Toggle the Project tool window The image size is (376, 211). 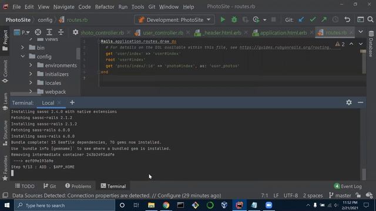coord(5,40)
